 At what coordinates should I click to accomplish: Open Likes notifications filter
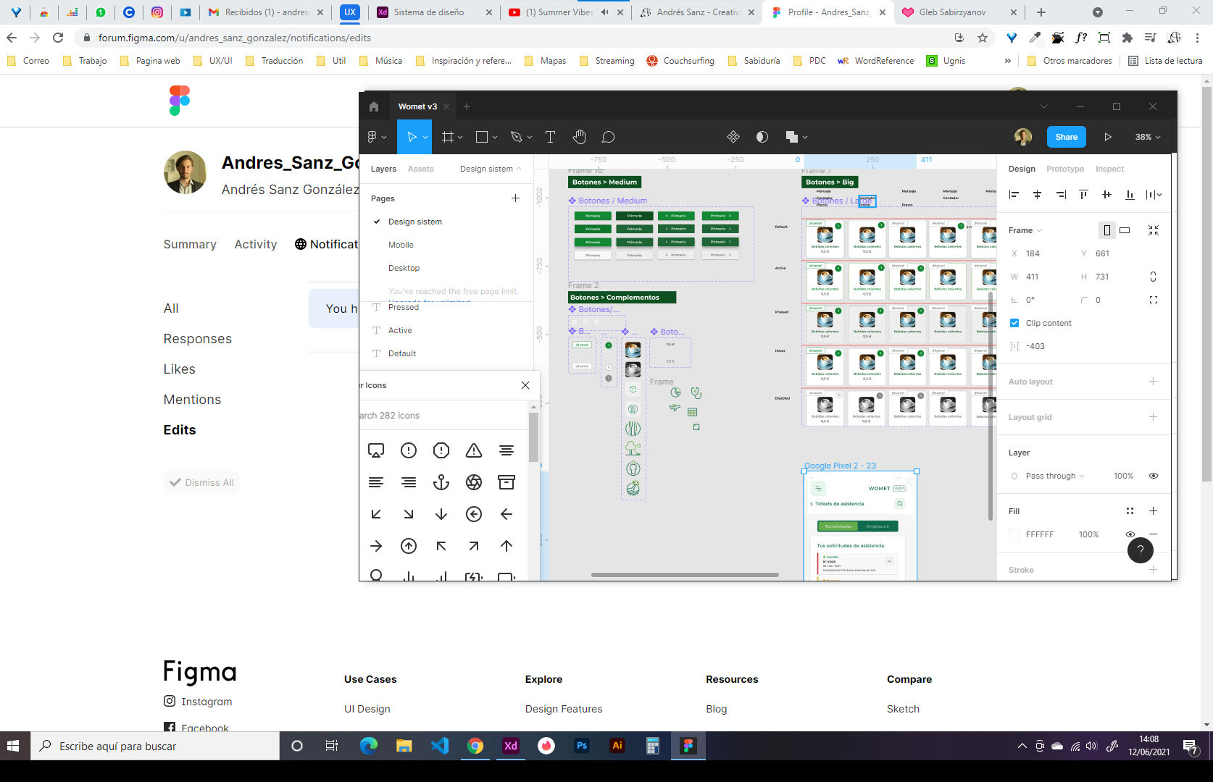click(x=180, y=369)
